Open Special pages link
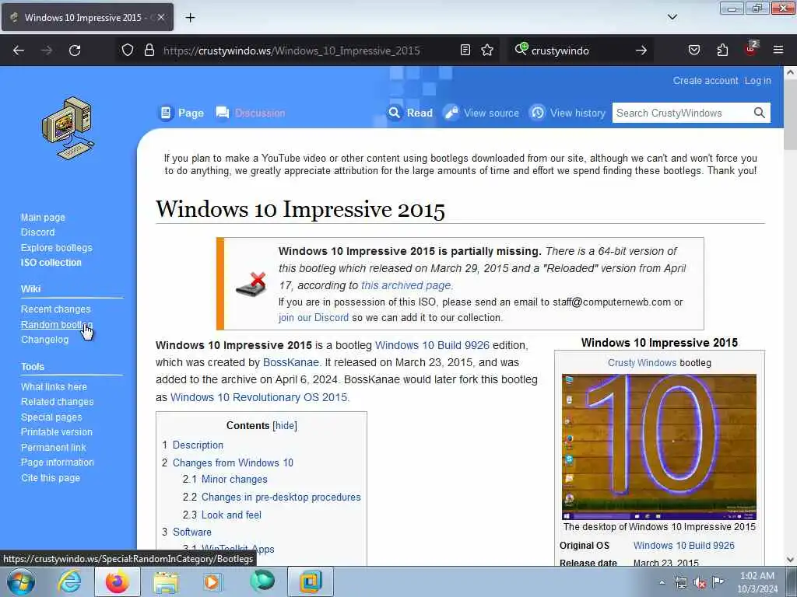 (51, 417)
